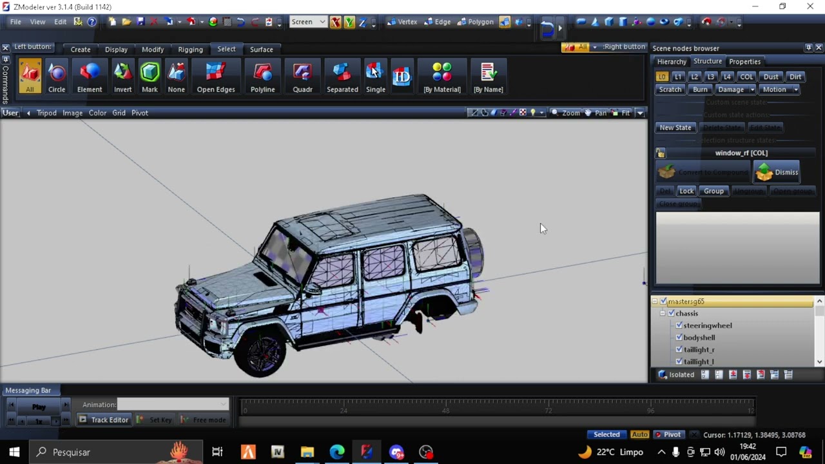Open the Screen axis space dropdown
Screen dimensions: 825x464
308,22
